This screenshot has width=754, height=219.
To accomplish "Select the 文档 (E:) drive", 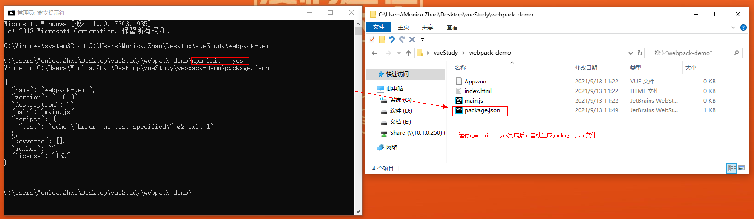I will [x=400, y=122].
